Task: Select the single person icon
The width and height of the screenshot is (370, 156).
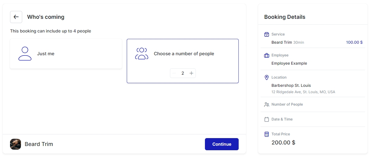Action: (x=25, y=54)
